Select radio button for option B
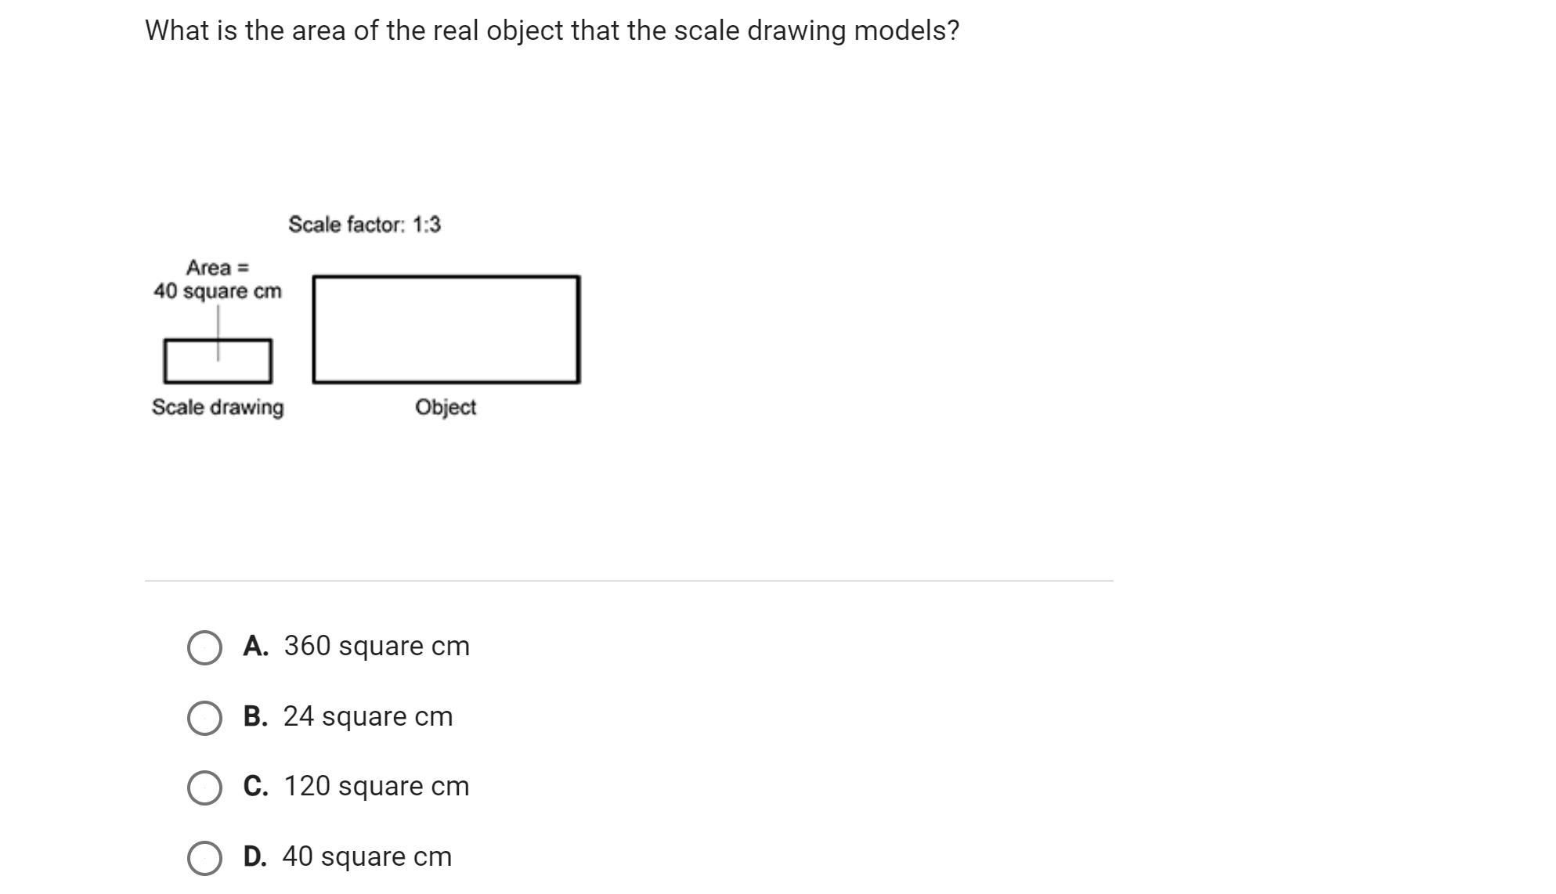The image size is (1556, 894). [x=204, y=718]
